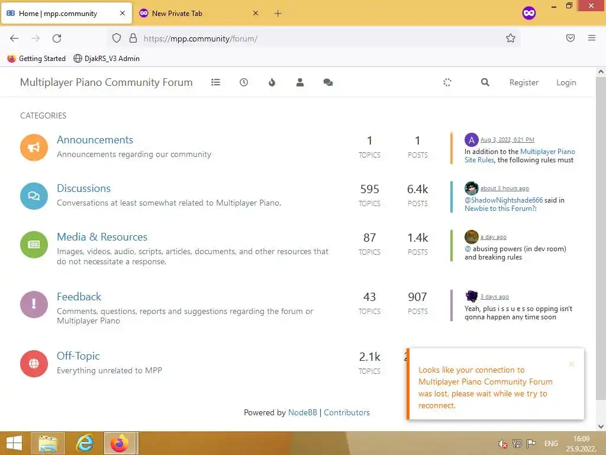Open the Discussions category
The height and width of the screenshot is (455, 606).
coord(83,188)
